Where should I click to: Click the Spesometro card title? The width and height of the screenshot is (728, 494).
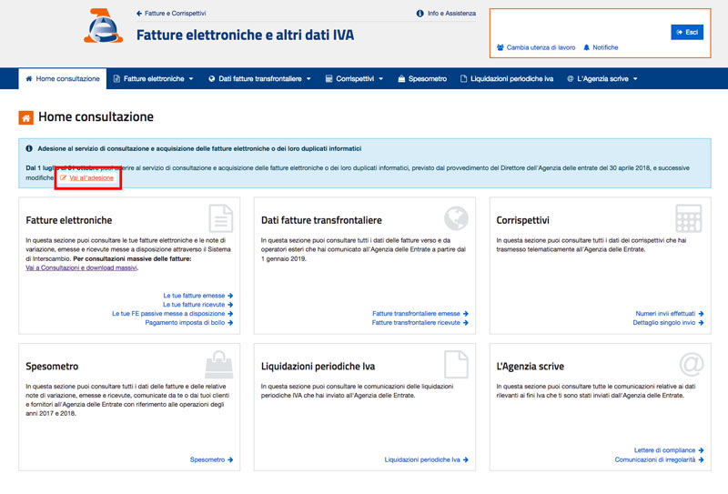(52, 367)
